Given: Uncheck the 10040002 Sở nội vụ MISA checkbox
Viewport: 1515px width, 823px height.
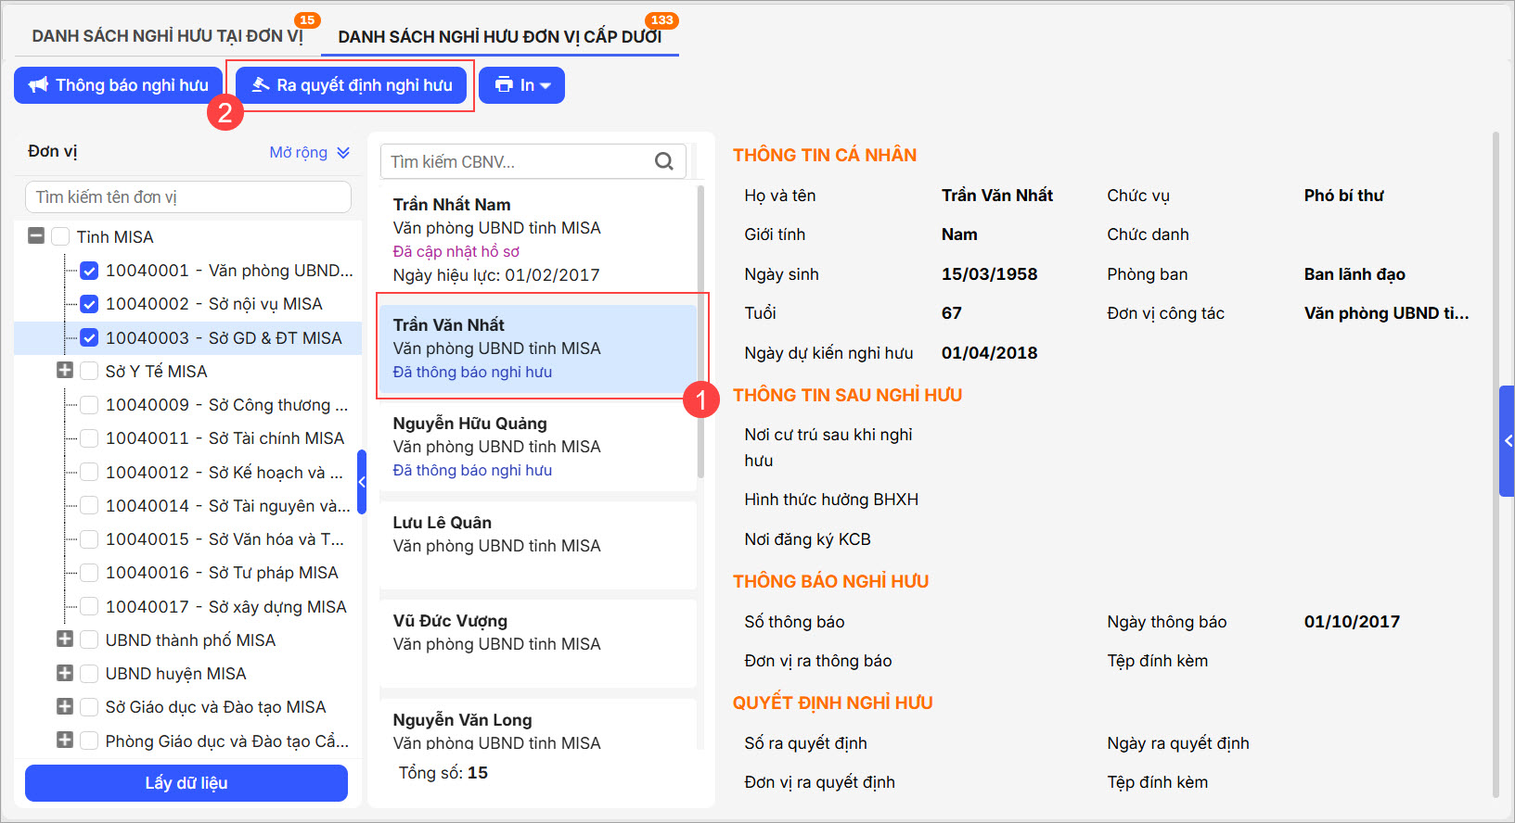Looking at the screenshot, I should pyautogui.click(x=89, y=304).
